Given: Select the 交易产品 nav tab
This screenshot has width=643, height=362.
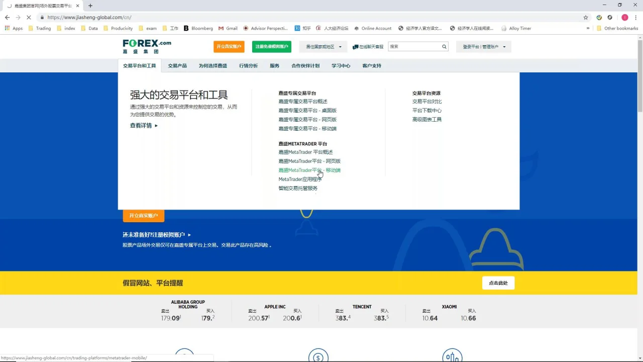Looking at the screenshot, I should coord(177,66).
